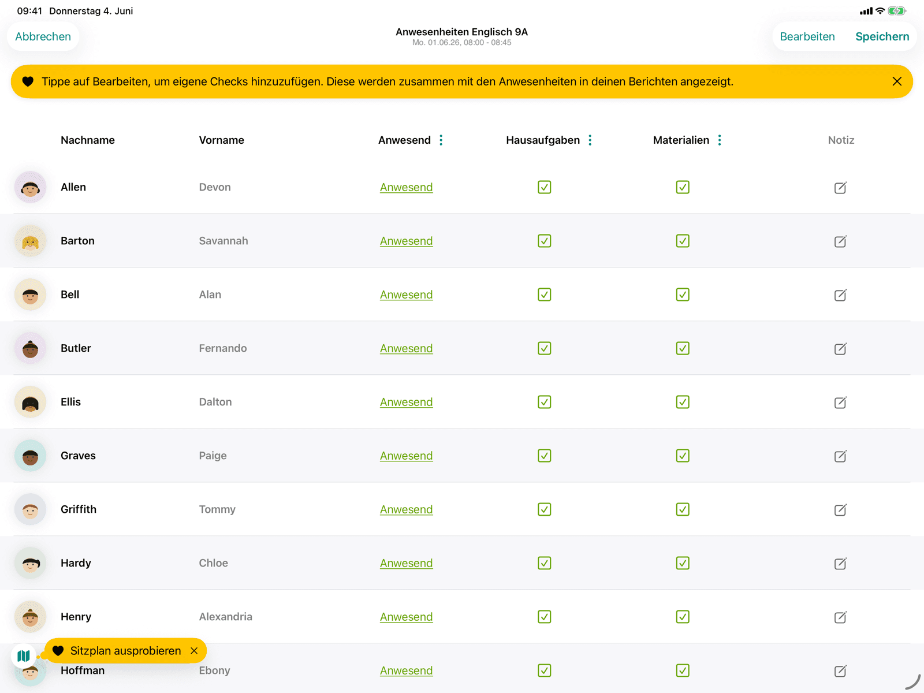Screen dimensions: 924x693
Task: Close the Sitzplan ausprobieren tooltip
Action: 194,651
